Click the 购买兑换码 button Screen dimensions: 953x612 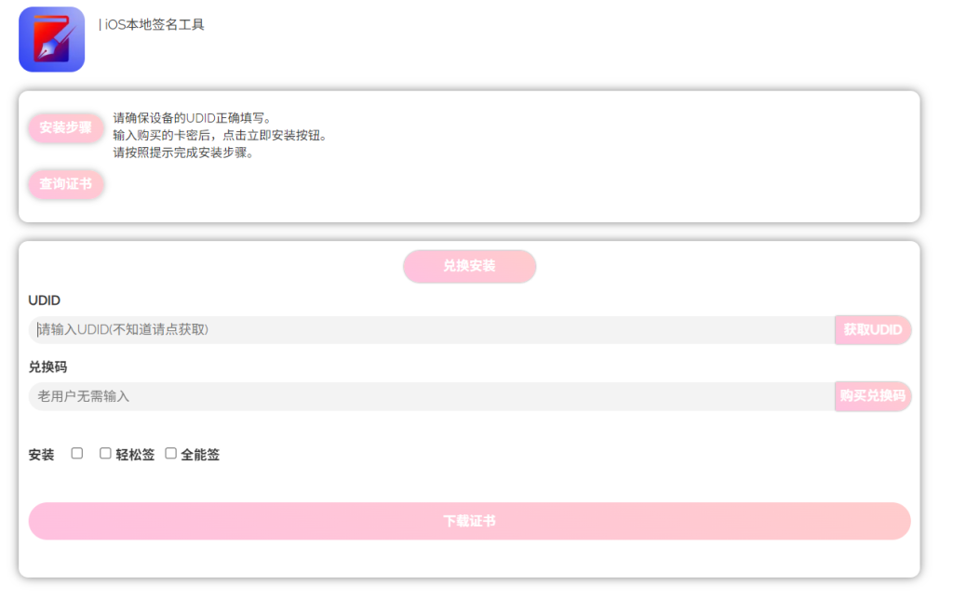[x=873, y=396]
